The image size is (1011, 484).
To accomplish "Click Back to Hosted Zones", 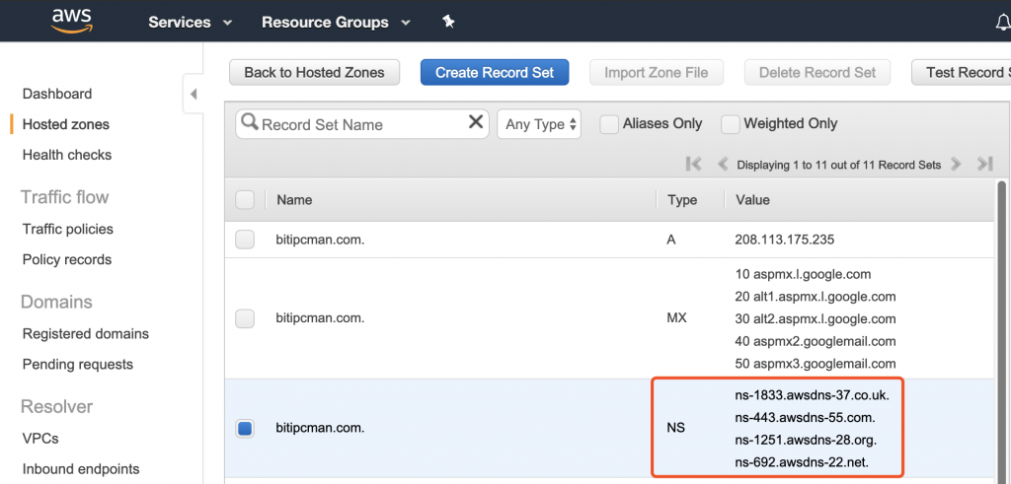I will click(315, 73).
